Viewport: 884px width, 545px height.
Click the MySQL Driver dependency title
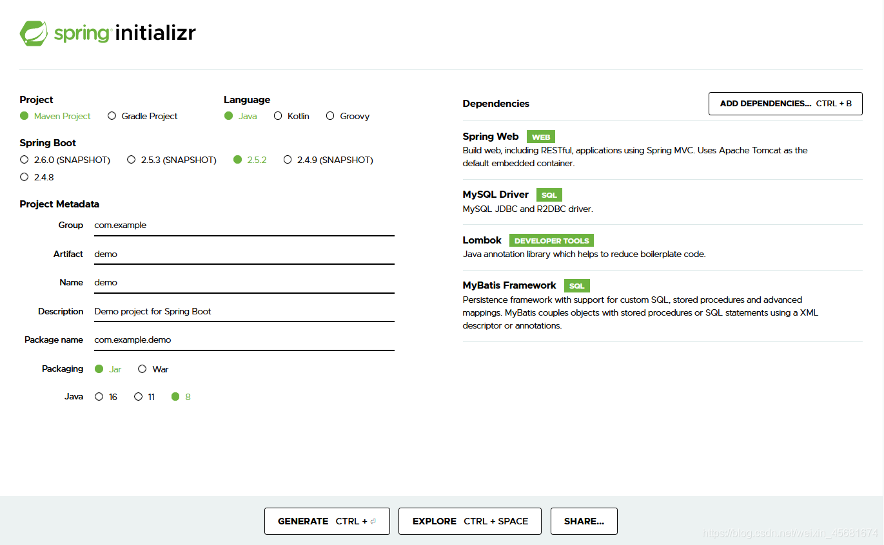coord(496,195)
